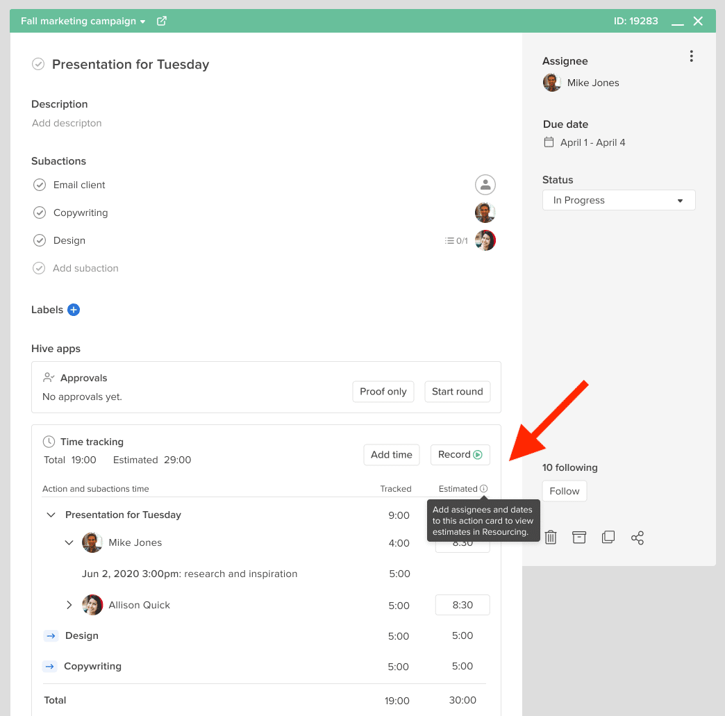Open sharing options via the share icon
Screen dimensions: 725x716
(637, 537)
